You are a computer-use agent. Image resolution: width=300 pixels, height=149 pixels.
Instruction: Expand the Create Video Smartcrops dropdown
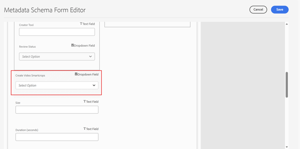click(x=57, y=85)
